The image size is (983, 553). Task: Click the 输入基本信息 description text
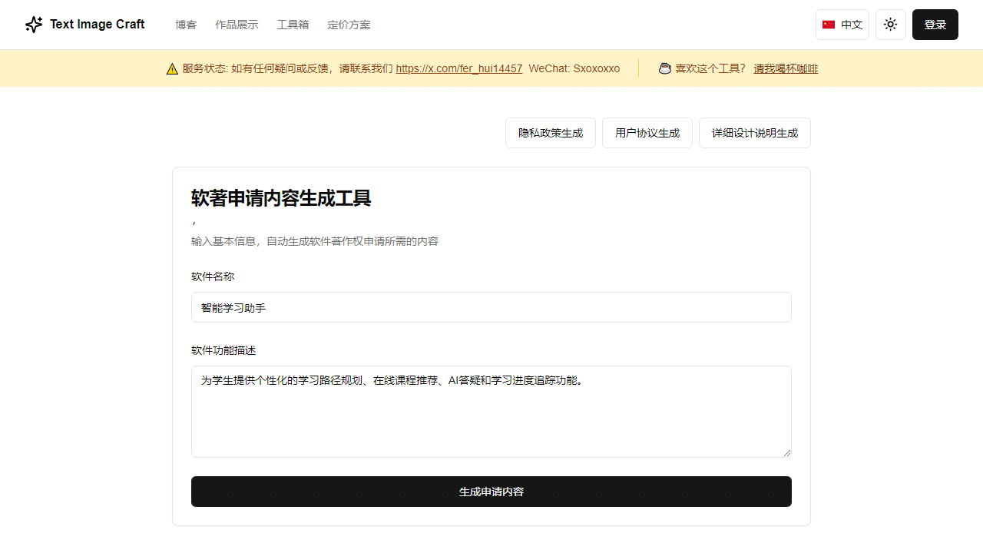[315, 241]
